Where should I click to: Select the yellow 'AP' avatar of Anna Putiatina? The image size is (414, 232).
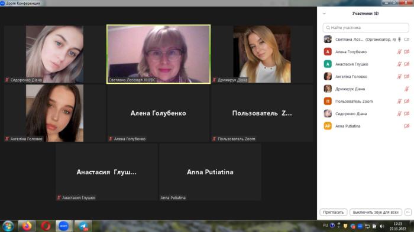pyautogui.click(x=328, y=126)
